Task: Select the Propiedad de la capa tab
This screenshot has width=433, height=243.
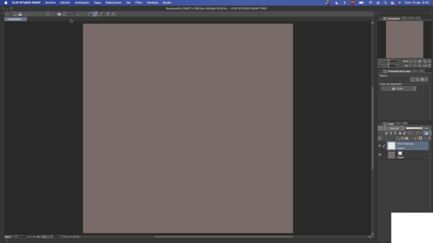Action: coord(397,71)
